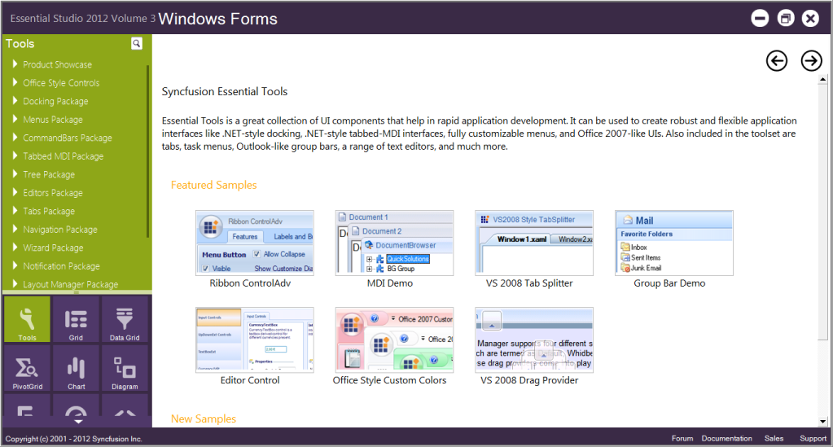Select Editors Package in the tools list
The image size is (833, 447).
52,193
